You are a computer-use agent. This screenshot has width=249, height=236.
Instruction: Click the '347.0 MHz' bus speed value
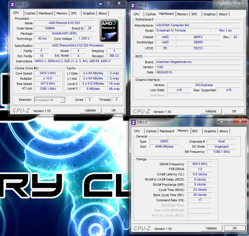48,83
